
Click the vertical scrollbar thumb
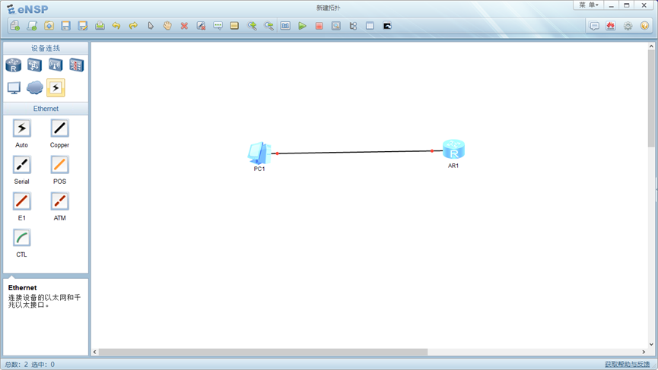click(x=651, y=99)
